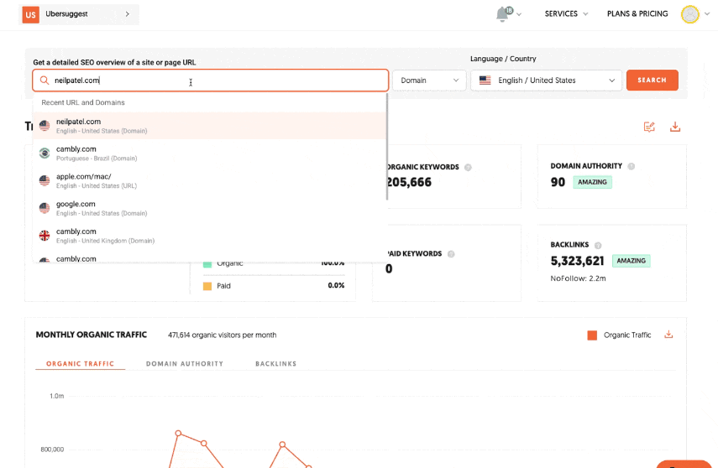
Task: Open the user profile avatar
Action: pos(689,14)
